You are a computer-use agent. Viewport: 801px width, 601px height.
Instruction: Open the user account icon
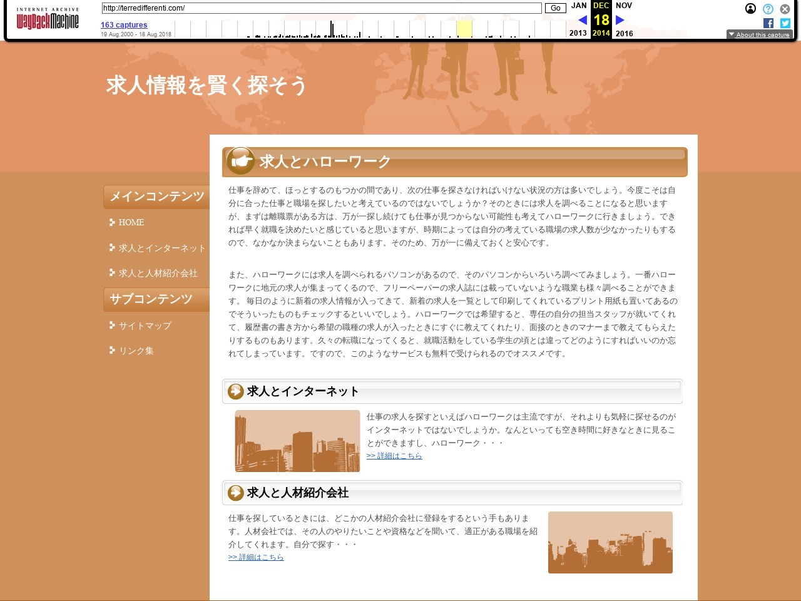[x=750, y=9]
